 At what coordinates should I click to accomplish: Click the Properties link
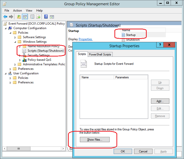(85, 39)
